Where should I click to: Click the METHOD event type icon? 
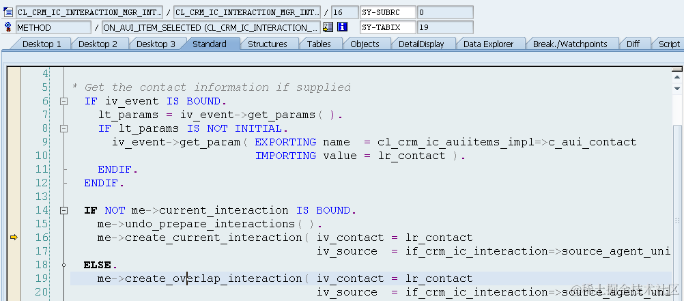point(8,27)
